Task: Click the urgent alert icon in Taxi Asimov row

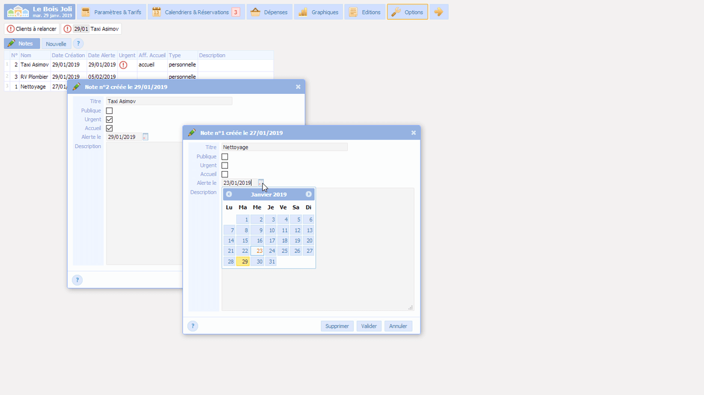Action: [x=123, y=65]
